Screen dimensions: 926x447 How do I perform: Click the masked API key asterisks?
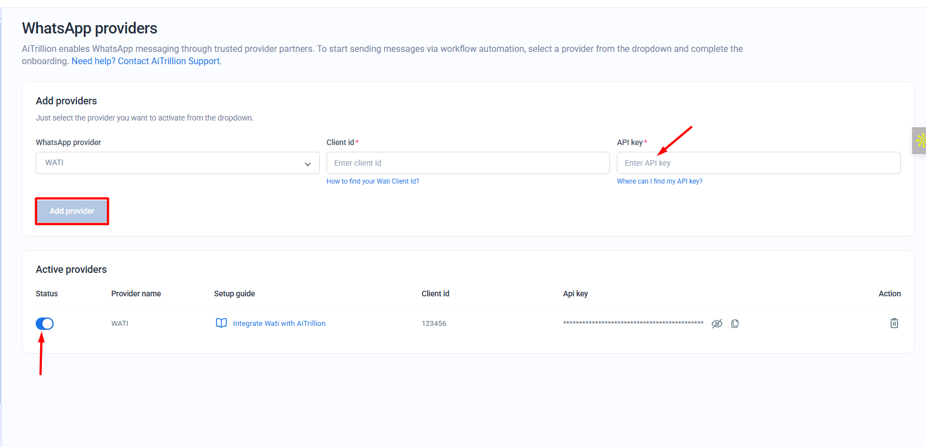[633, 323]
